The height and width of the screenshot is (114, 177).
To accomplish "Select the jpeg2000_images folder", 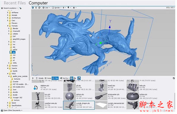I will coord(18,39).
